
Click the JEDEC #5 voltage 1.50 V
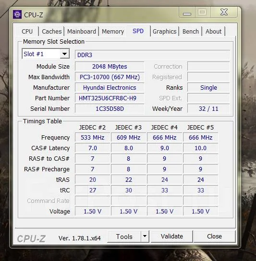[200, 212]
